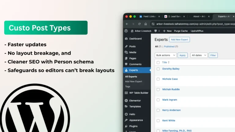
Task: Click the WordPress logo in admin bar
Action: tap(126, 31)
